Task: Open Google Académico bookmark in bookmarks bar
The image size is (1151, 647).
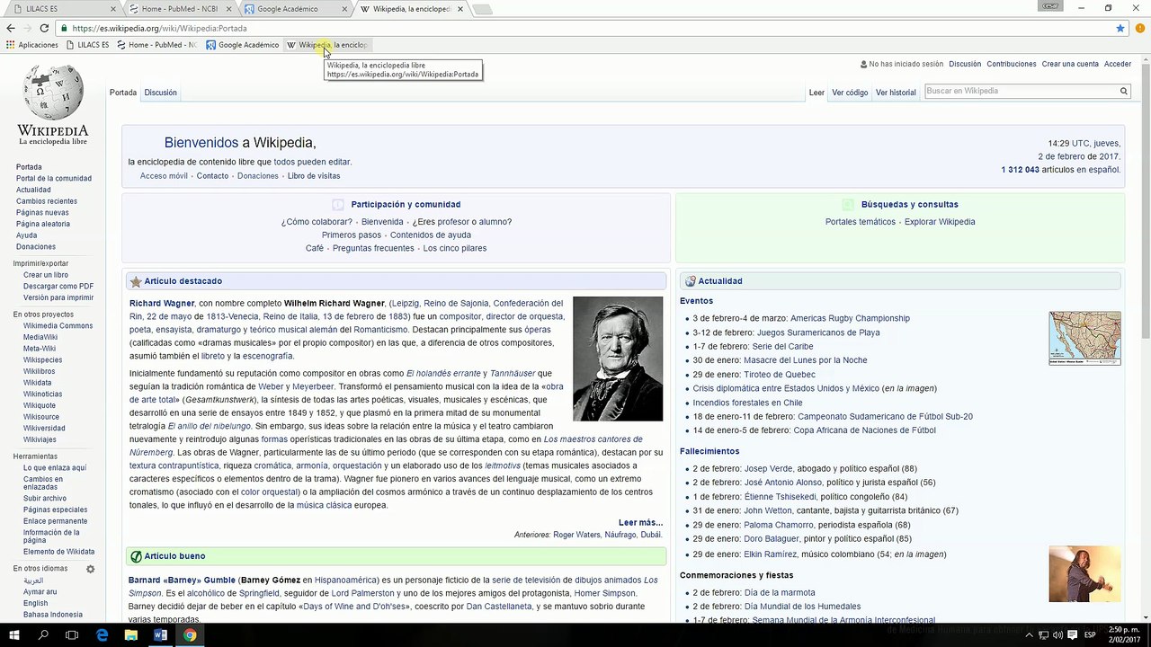Action: click(243, 45)
